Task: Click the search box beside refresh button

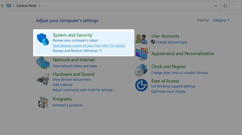Action: pyautogui.click(x=237, y=6)
